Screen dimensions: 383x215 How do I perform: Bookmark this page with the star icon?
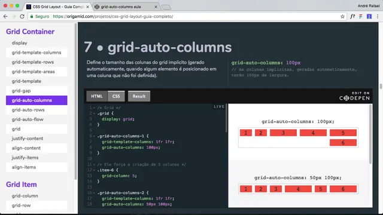(342, 17)
